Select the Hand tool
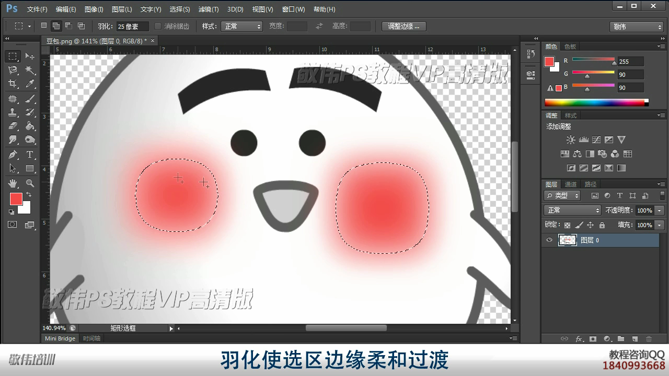 (x=13, y=183)
